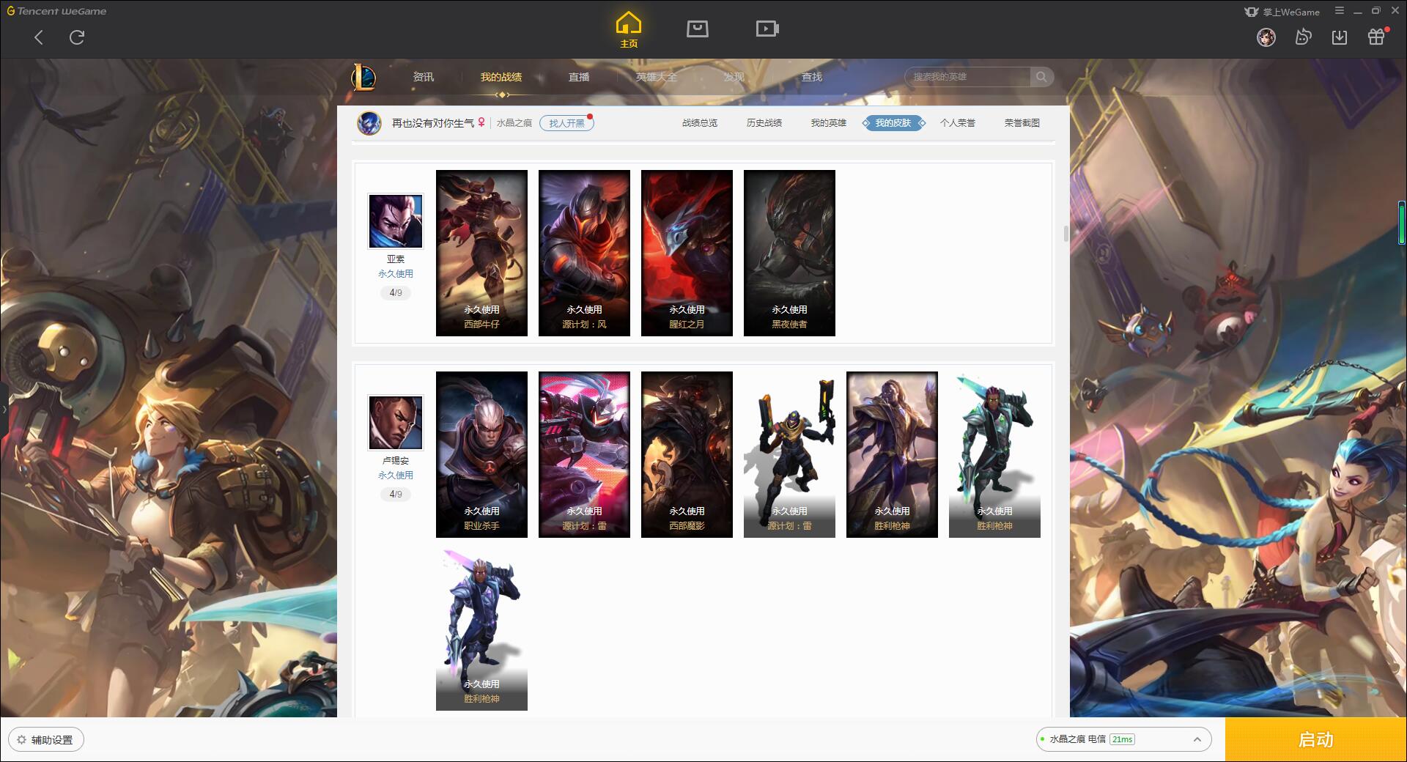Open the 源计划：风 skin card
Viewport: 1407px width, 762px height.
click(584, 253)
